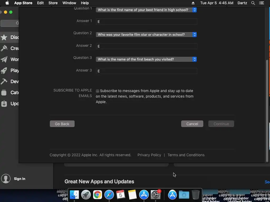Click the Sign In label
The image size is (270, 202).
click(20, 179)
